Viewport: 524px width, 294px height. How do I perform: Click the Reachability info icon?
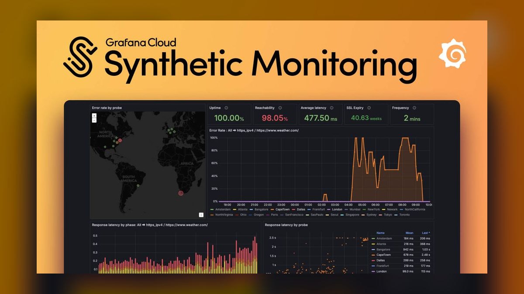pos(280,108)
